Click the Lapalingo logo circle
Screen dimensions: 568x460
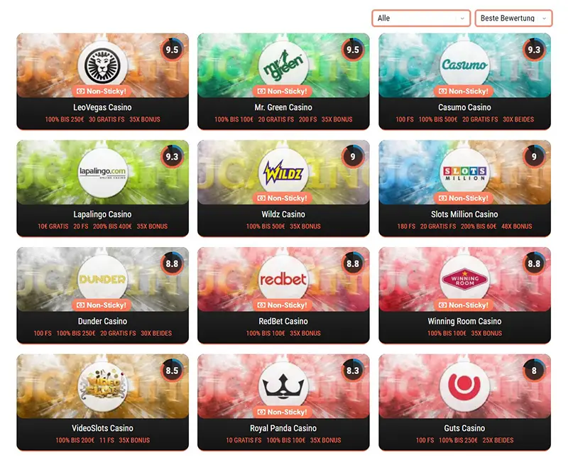102,172
